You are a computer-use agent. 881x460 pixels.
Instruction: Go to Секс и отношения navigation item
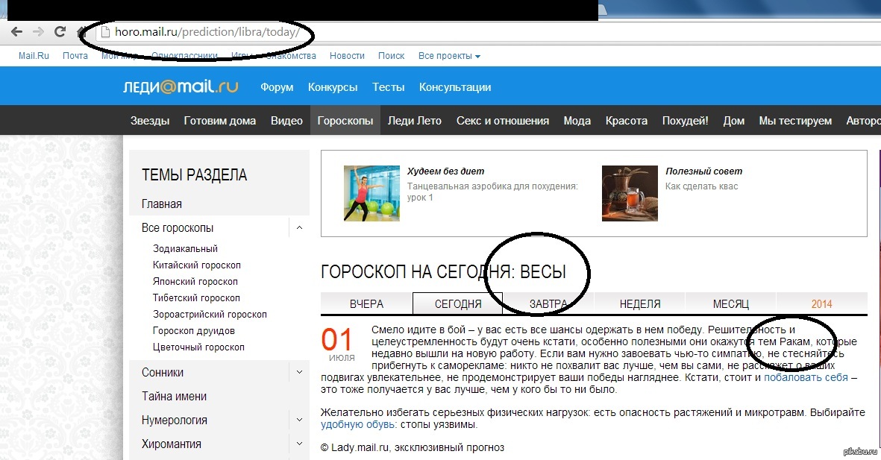[x=503, y=120]
